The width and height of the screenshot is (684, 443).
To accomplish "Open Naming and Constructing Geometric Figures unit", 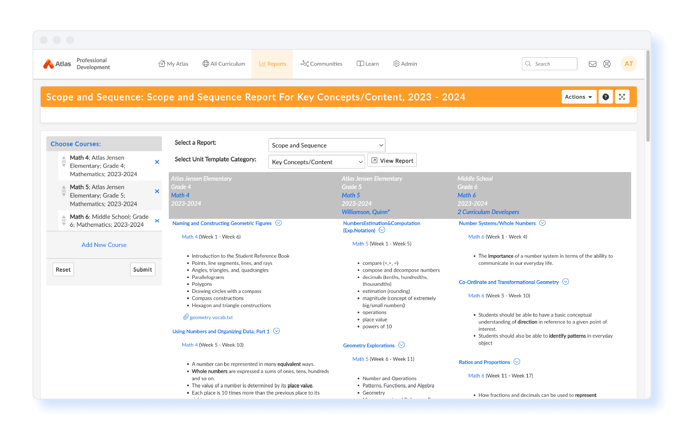I will [222, 223].
